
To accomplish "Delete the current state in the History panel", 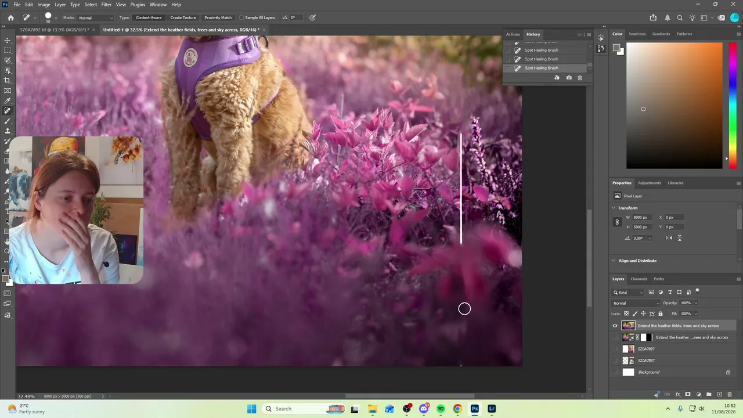I will (x=580, y=78).
